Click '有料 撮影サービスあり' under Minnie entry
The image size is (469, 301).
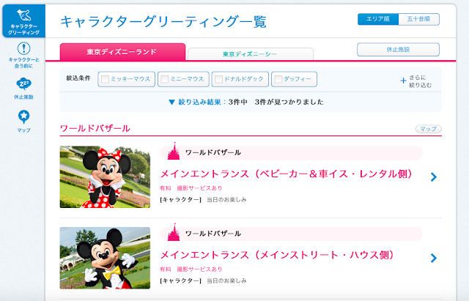click(x=191, y=188)
